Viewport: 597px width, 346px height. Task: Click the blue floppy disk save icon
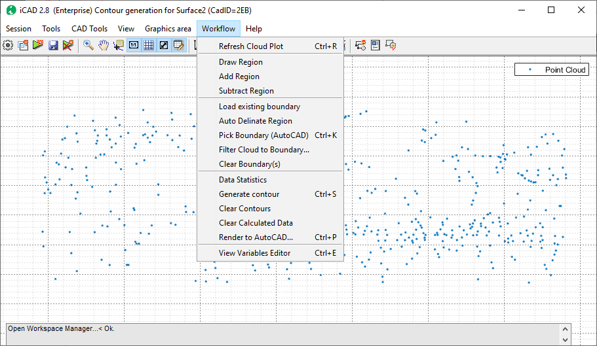pos(53,45)
